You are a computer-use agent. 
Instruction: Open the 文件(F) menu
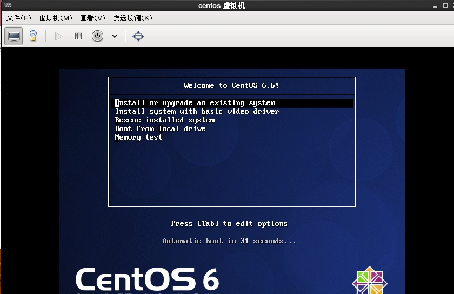point(19,18)
